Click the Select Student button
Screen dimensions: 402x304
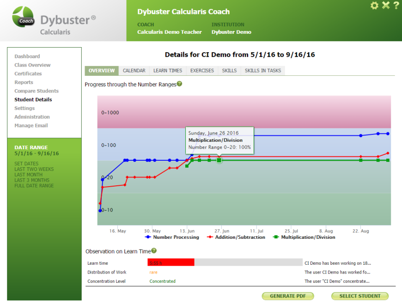pos(359,296)
